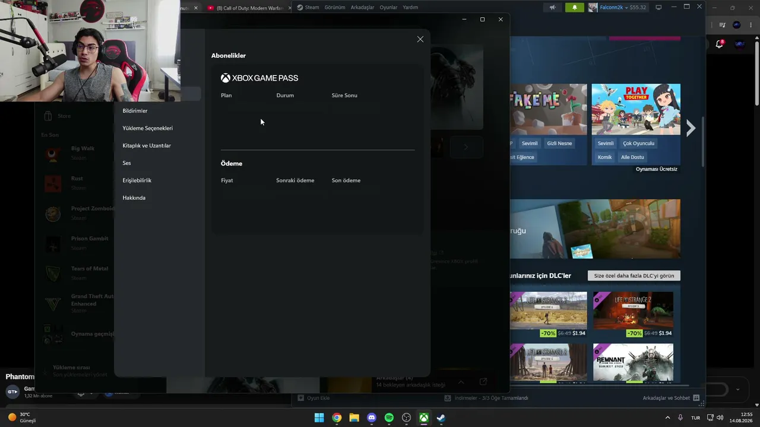Image resolution: width=760 pixels, height=427 pixels.
Task: Open Remnant From the Ashes Subject 2923 DLC
Action: 633,362
